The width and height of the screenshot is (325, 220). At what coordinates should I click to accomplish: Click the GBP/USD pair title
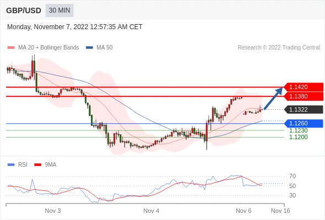tap(24, 10)
